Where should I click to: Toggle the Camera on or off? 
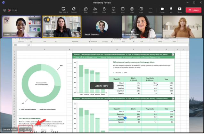coord(162,10)
